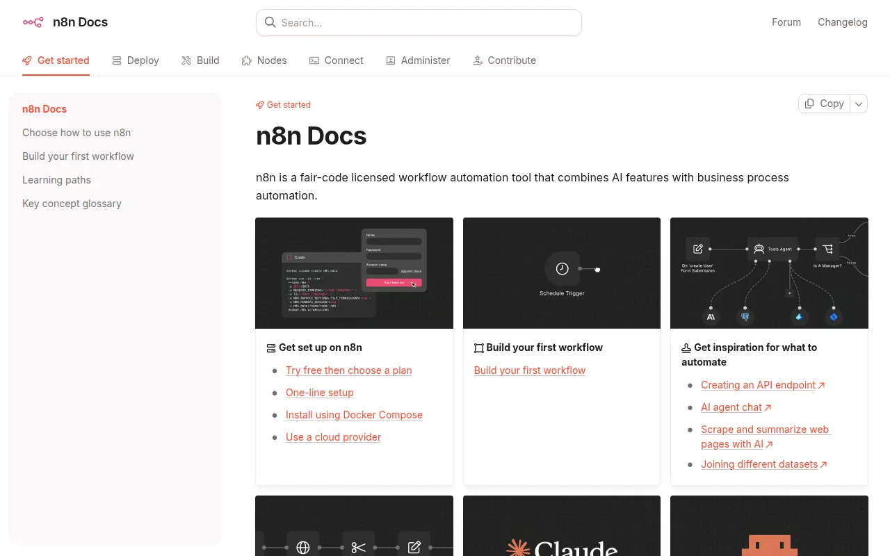Open the Forum link

coord(786,22)
